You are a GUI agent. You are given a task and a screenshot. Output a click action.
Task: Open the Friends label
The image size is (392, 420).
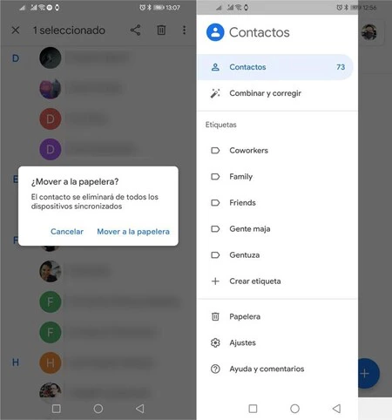click(x=277, y=203)
